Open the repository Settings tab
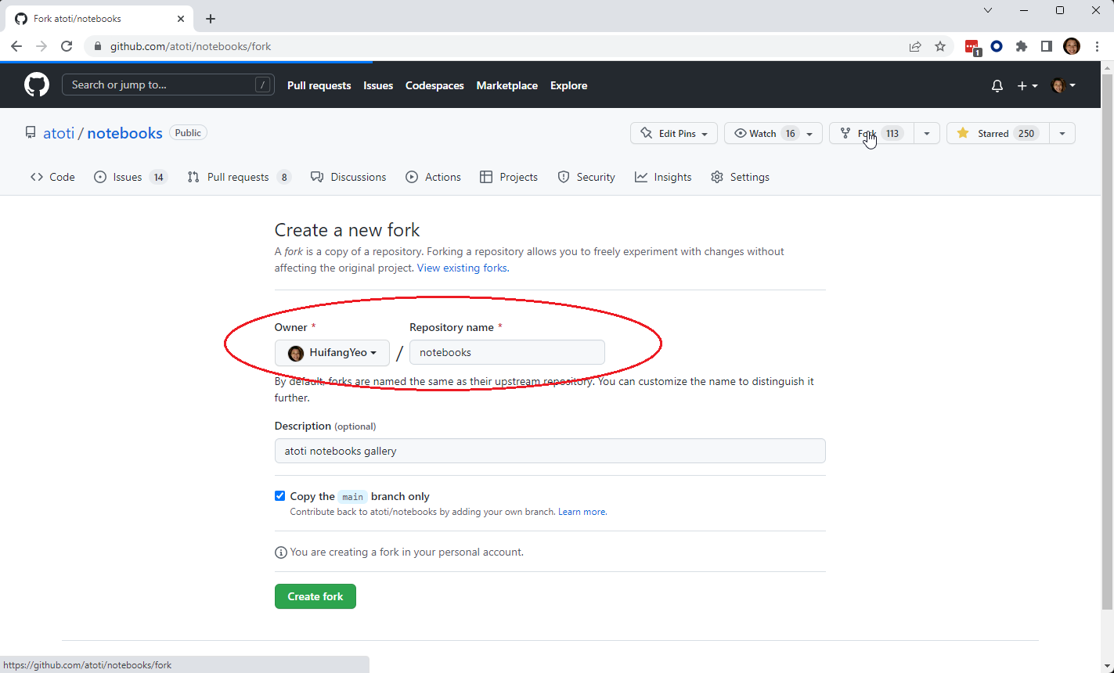The height and width of the screenshot is (673, 1114). (x=740, y=177)
